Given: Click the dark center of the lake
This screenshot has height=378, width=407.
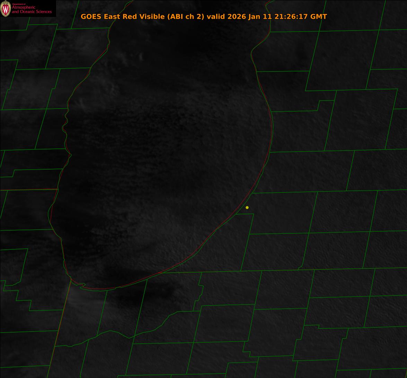Looking at the screenshot, I should (163, 156).
